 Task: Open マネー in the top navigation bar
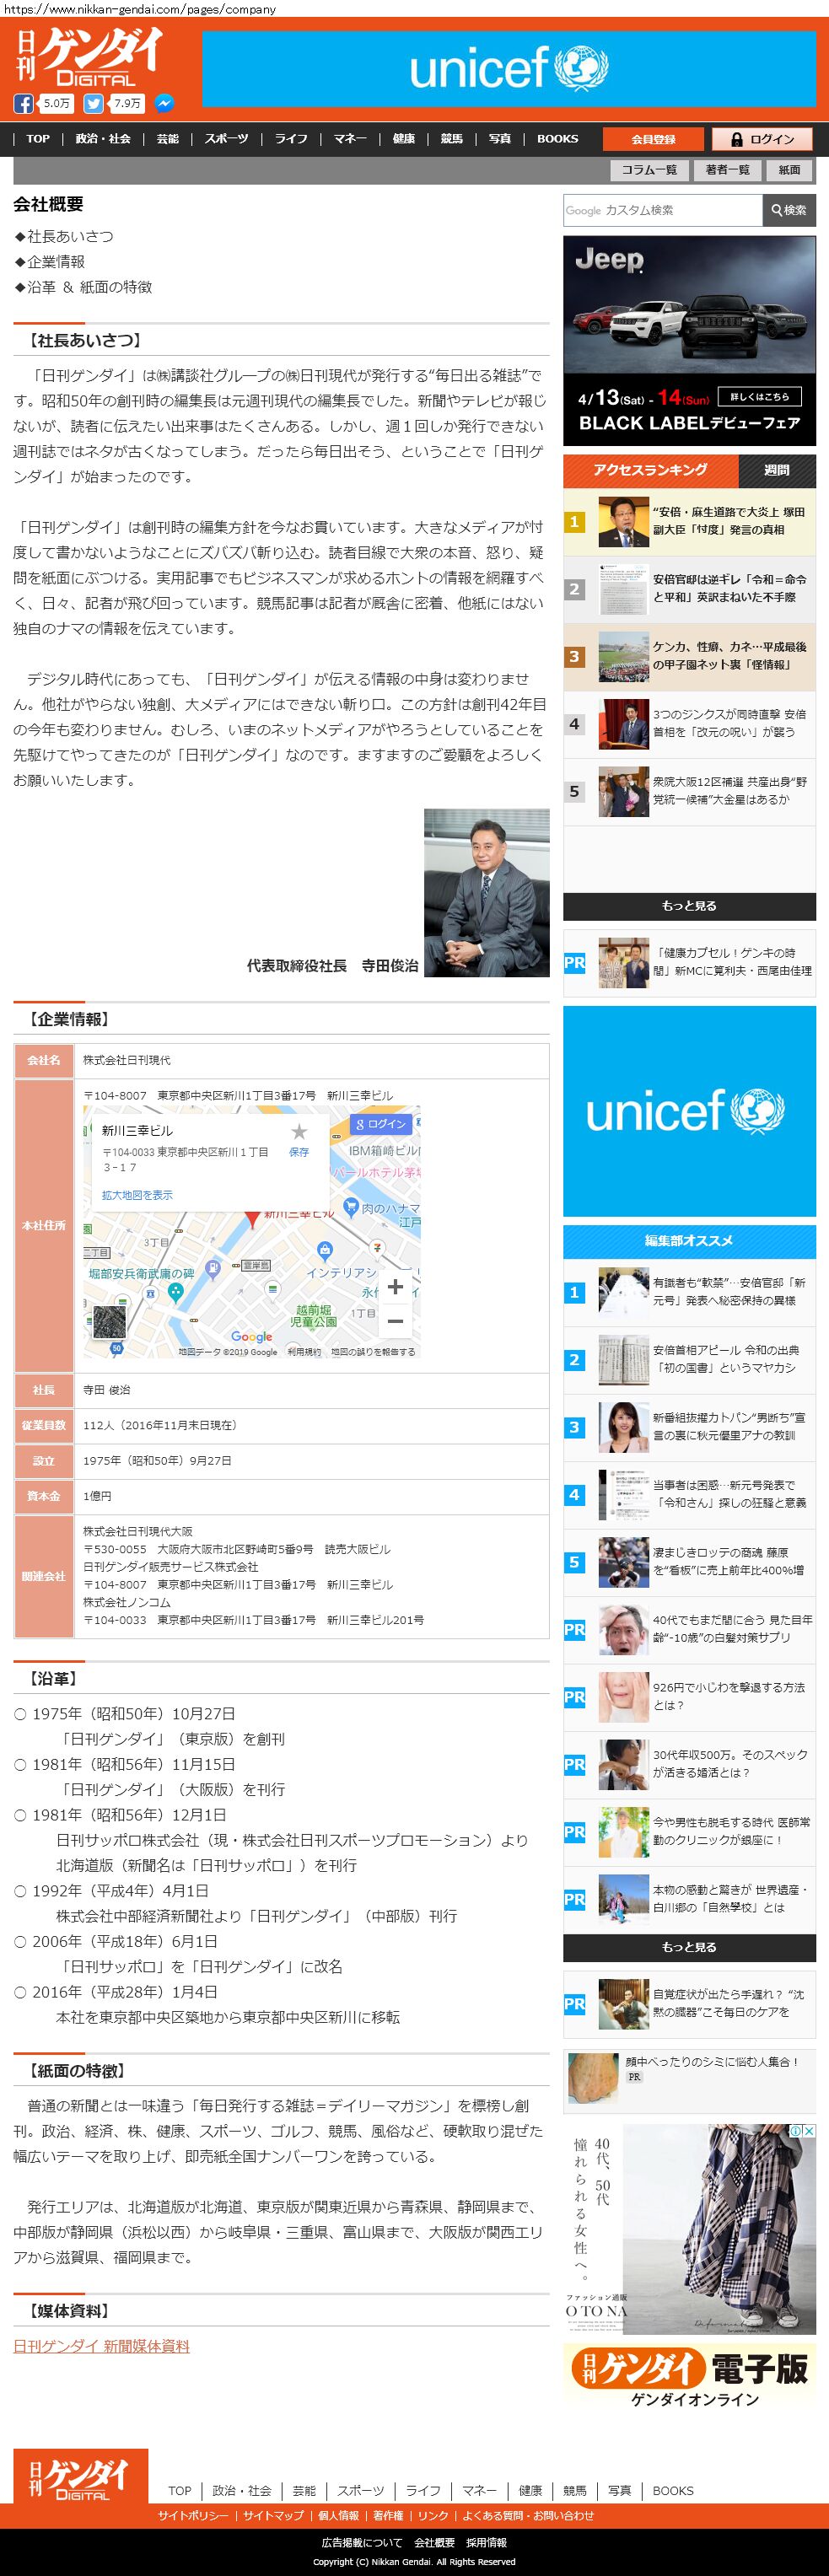[350, 139]
